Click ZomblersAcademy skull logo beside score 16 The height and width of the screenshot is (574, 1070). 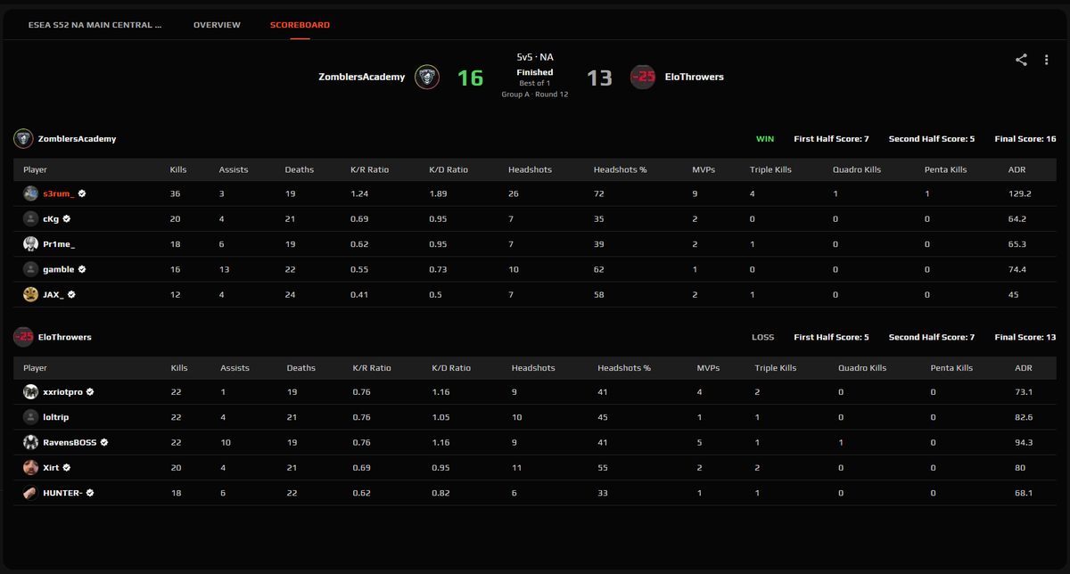coord(428,78)
